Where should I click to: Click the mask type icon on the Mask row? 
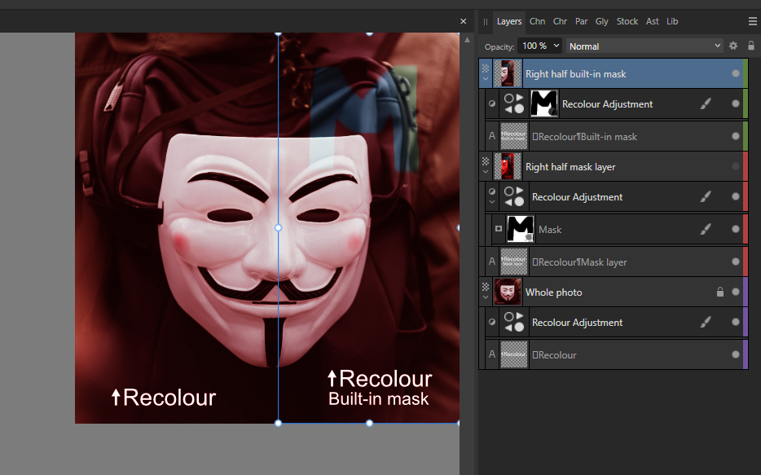click(499, 228)
